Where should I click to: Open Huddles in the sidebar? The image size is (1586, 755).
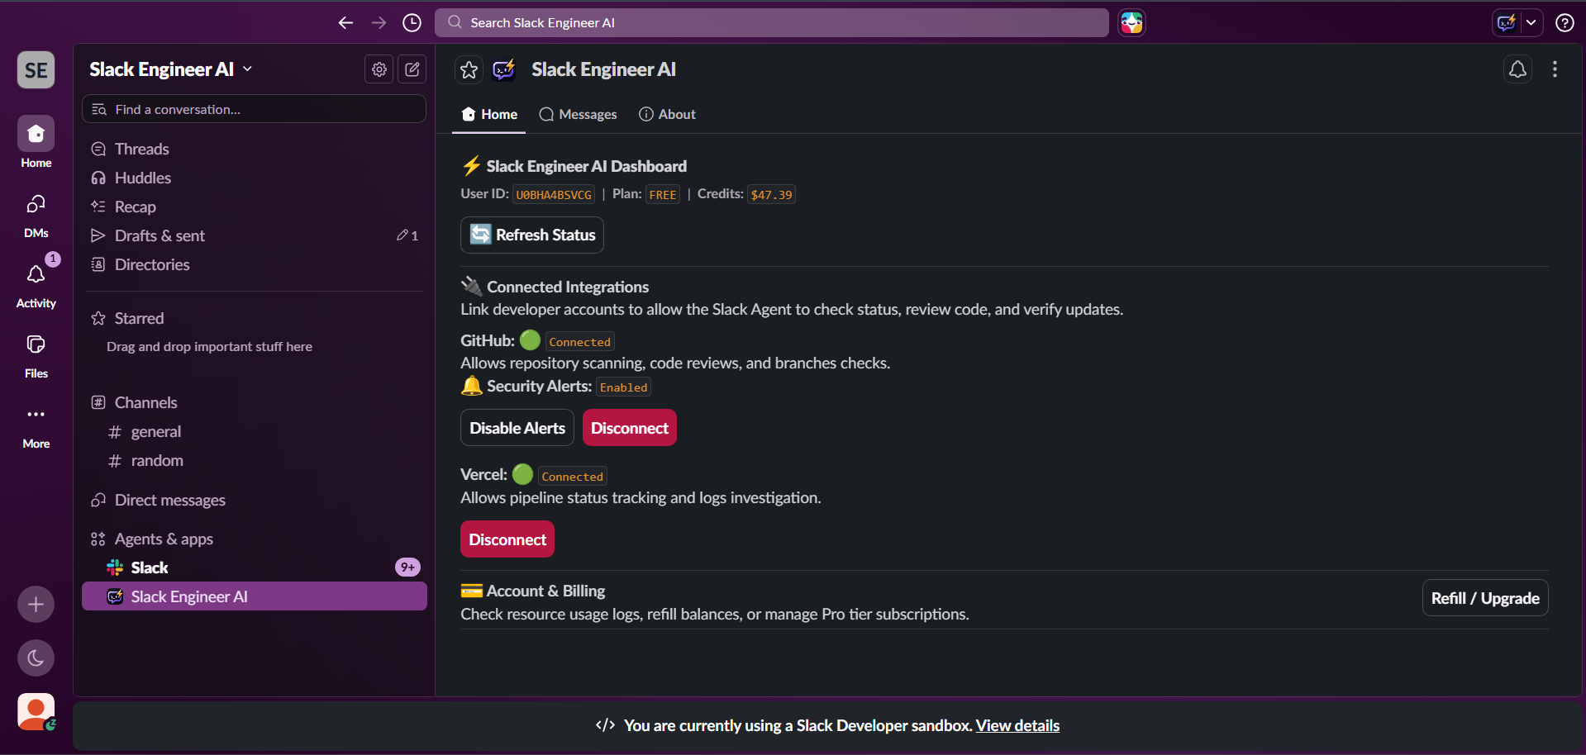coord(254,178)
